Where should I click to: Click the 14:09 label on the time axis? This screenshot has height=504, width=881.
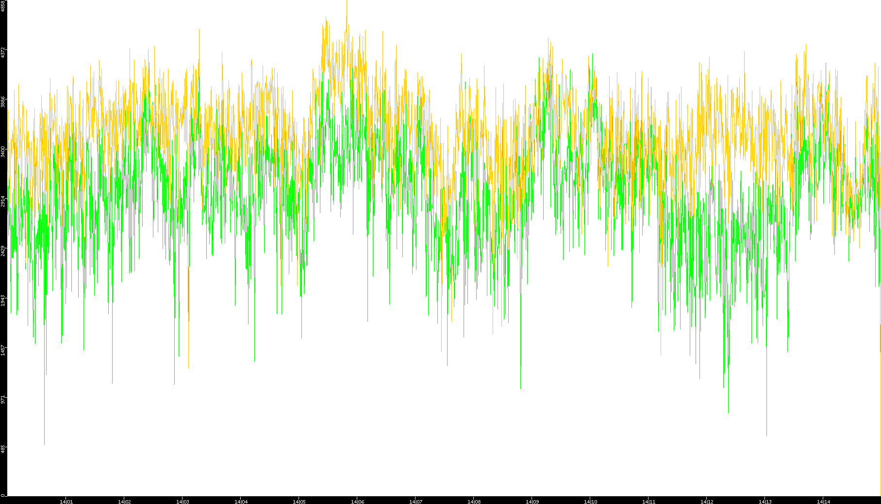(532, 502)
